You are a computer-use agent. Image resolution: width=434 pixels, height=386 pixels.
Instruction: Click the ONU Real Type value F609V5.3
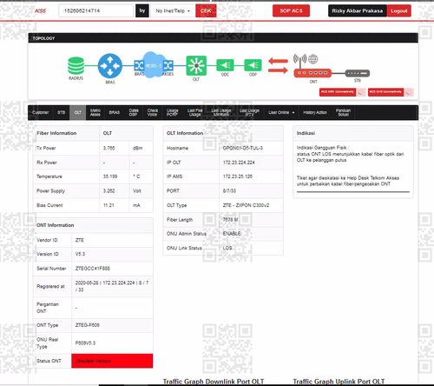85,343
